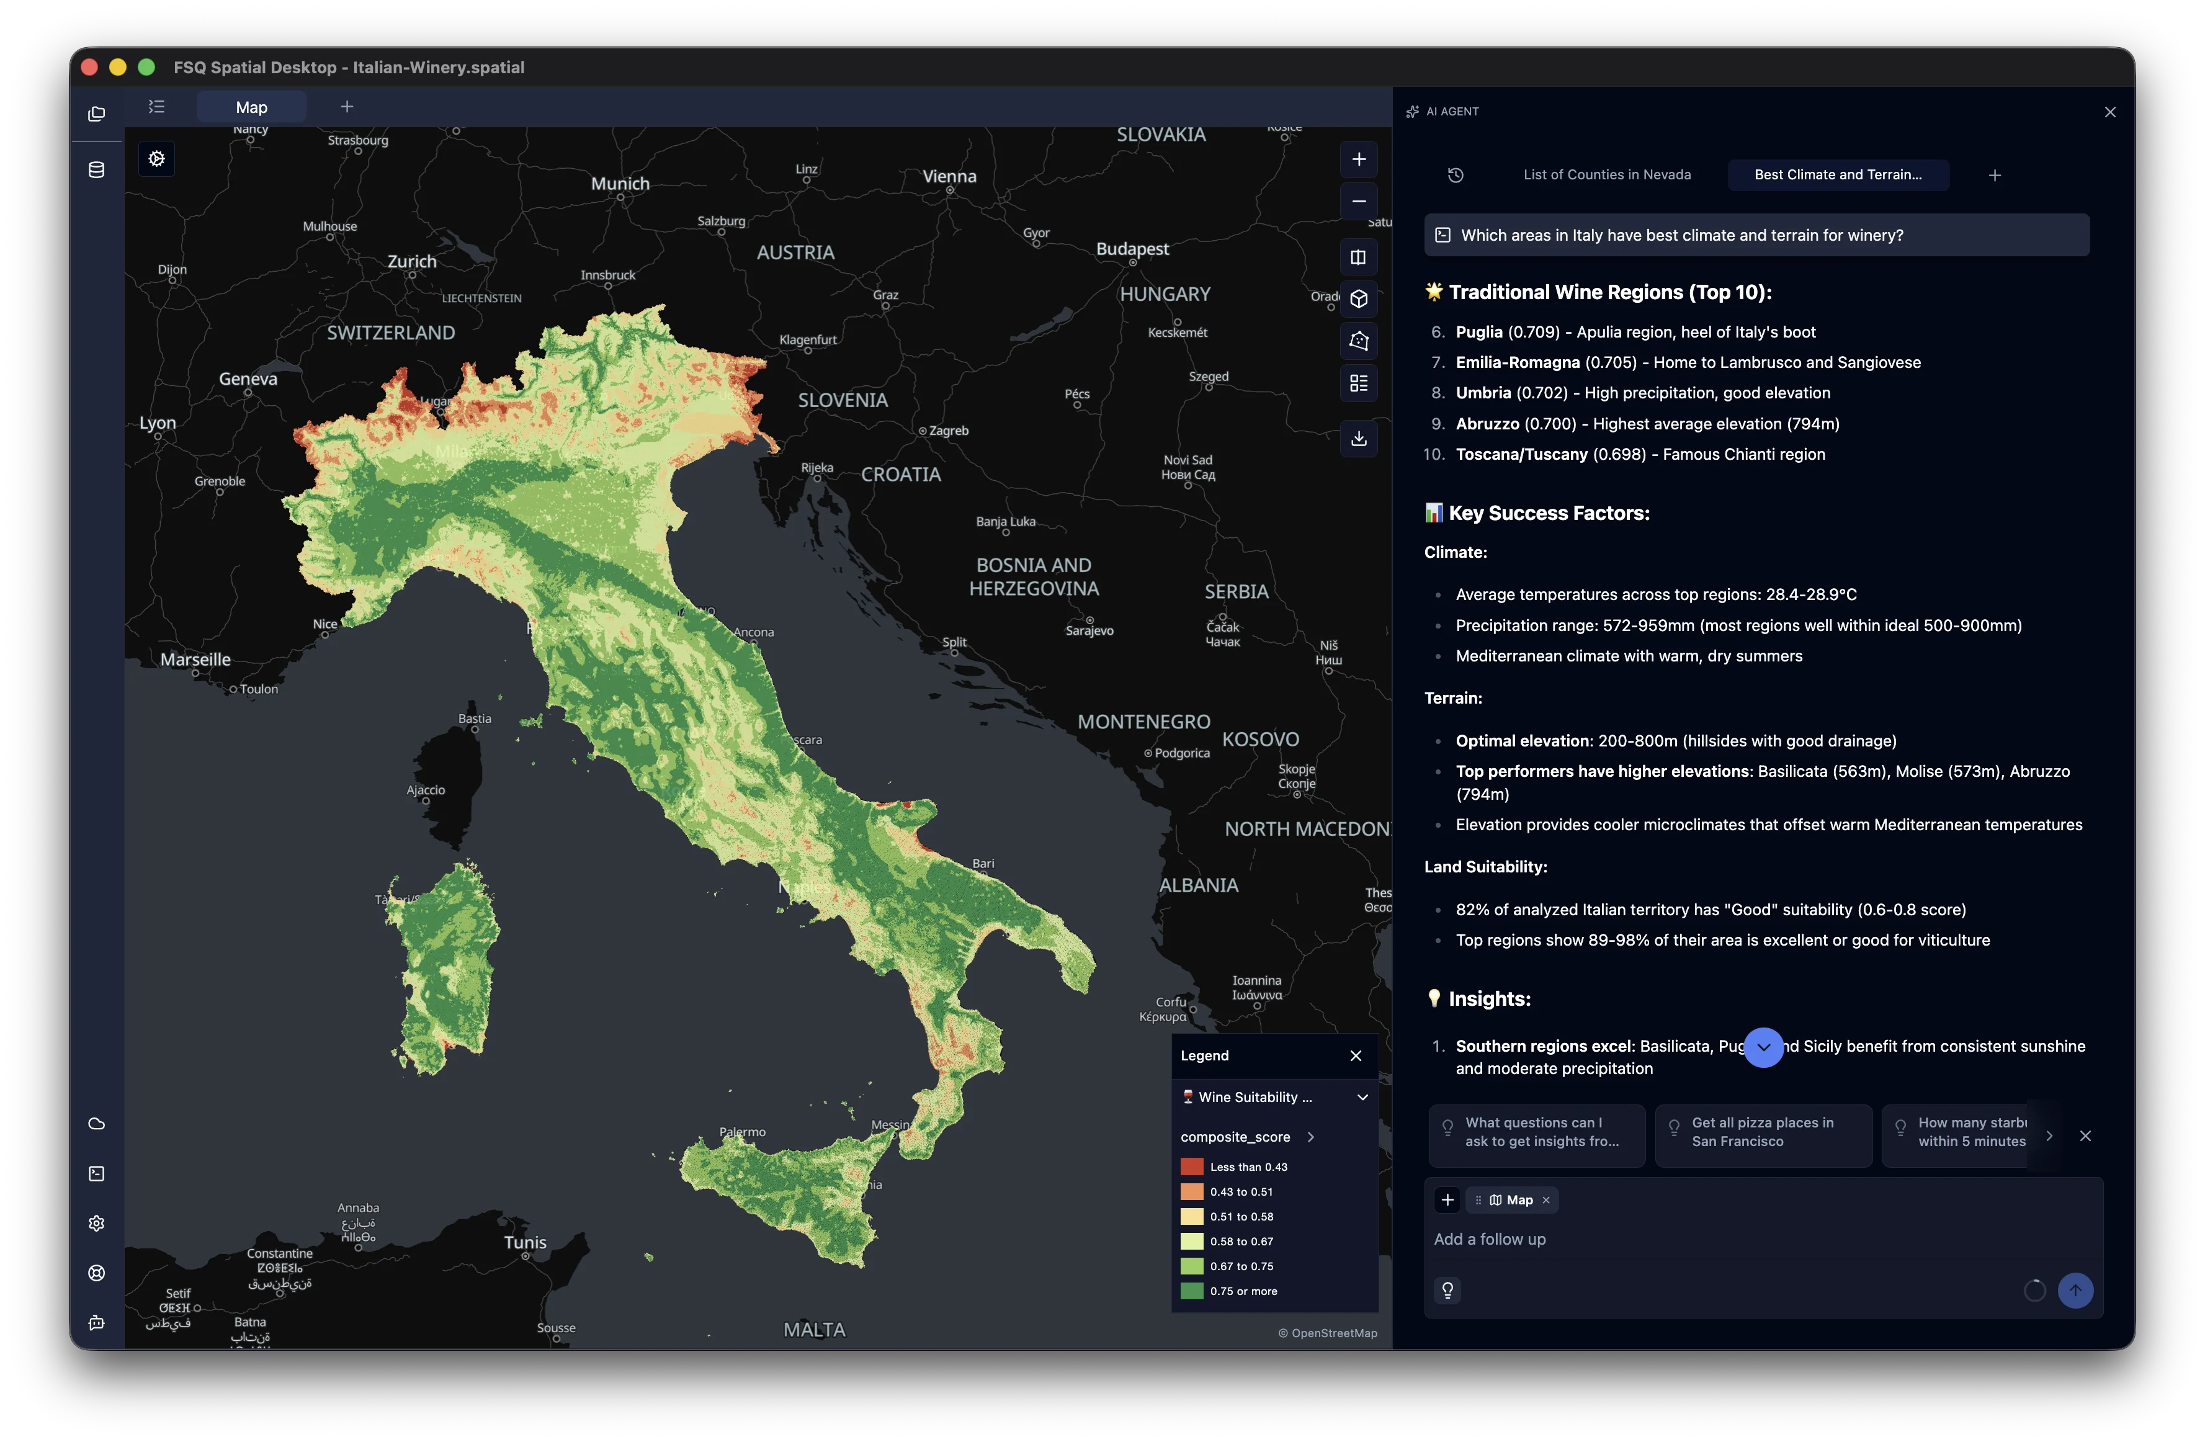
Task: Click the lightbulb suggestions icon in input
Action: pyautogui.click(x=1447, y=1290)
